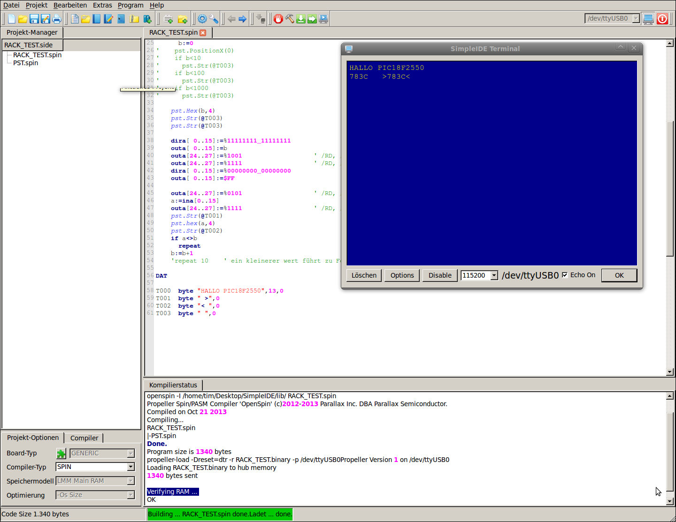
Task: Open properties with the blue gear icon
Action: pyautogui.click(x=202, y=19)
